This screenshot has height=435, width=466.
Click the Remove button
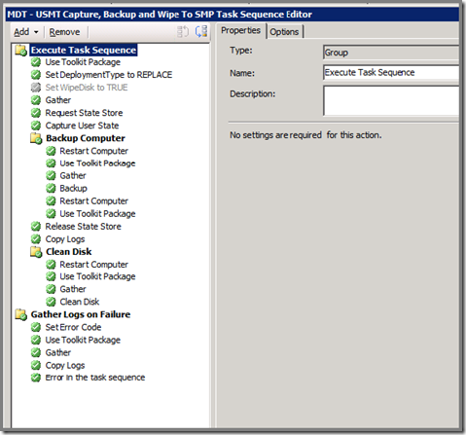click(64, 32)
